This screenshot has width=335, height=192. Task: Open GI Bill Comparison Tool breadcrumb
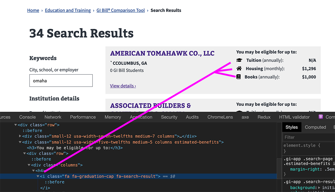tap(121, 10)
